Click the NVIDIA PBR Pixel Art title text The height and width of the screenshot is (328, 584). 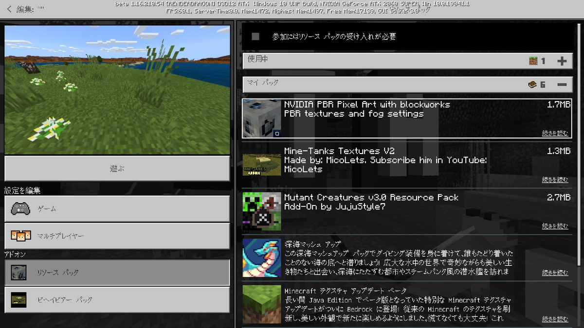[367, 104]
